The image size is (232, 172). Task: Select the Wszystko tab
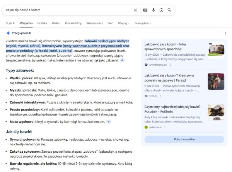(26, 23)
